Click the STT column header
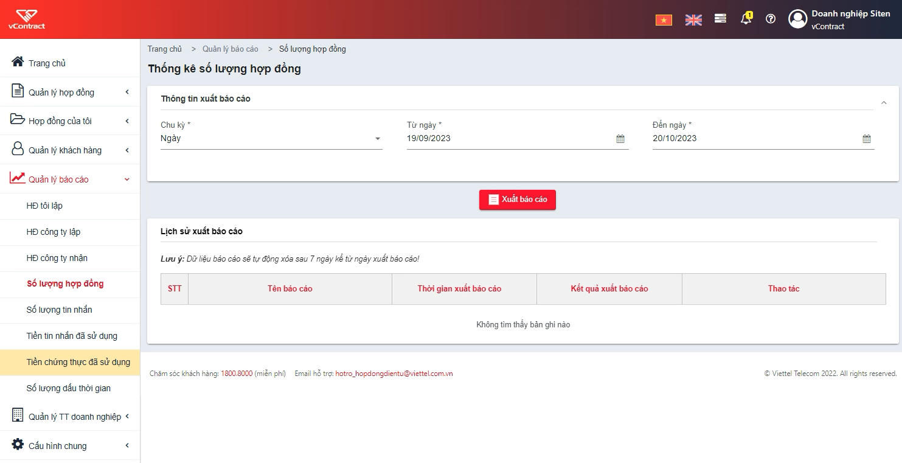The height and width of the screenshot is (463, 902). pyautogui.click(x=175, y=289)
